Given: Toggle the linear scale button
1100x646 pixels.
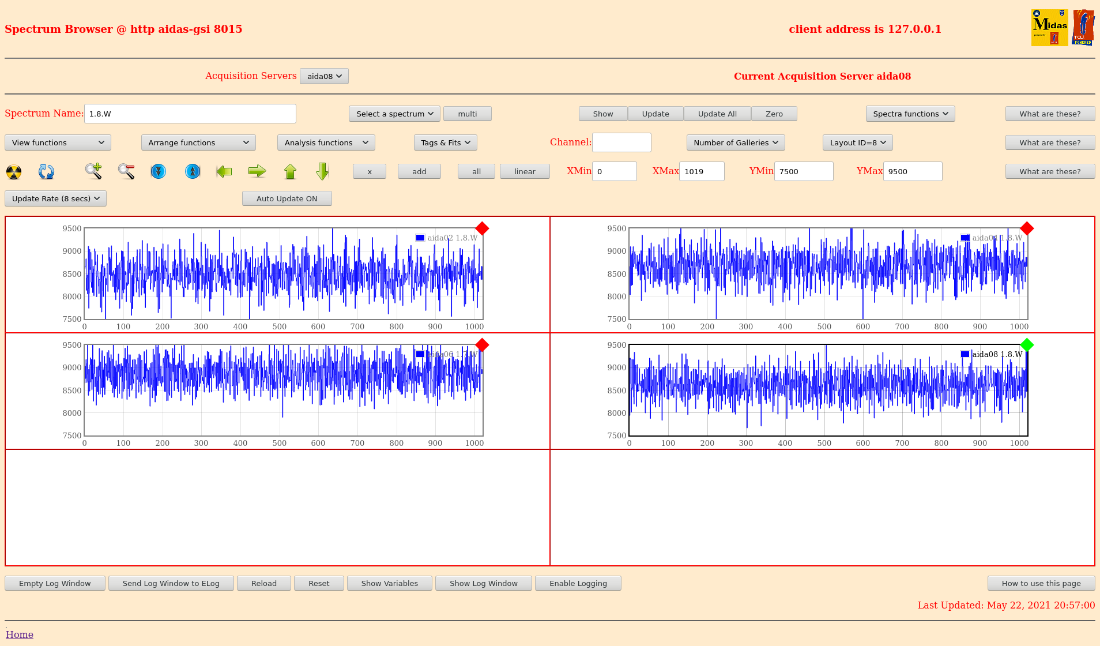Looking at the screenshot, I should pyautogui.click(x=524, y=171).
